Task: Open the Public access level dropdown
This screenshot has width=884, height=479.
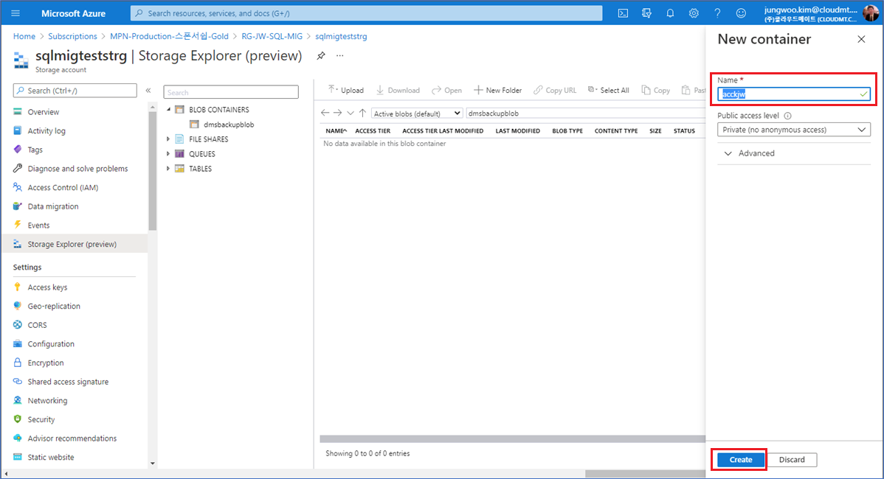Action: pyautogui.click(x=794, y=130)
